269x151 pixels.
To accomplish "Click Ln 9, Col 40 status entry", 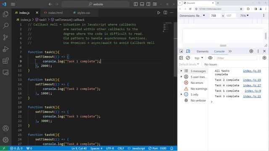I will [79, 148].
